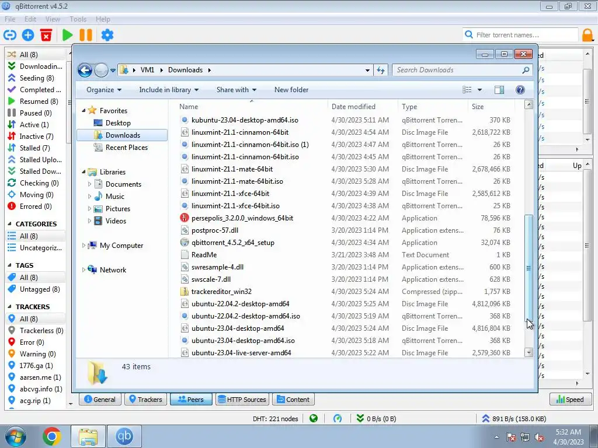Click the orange lock icon in qBittorrent

[x=587, y=35]
